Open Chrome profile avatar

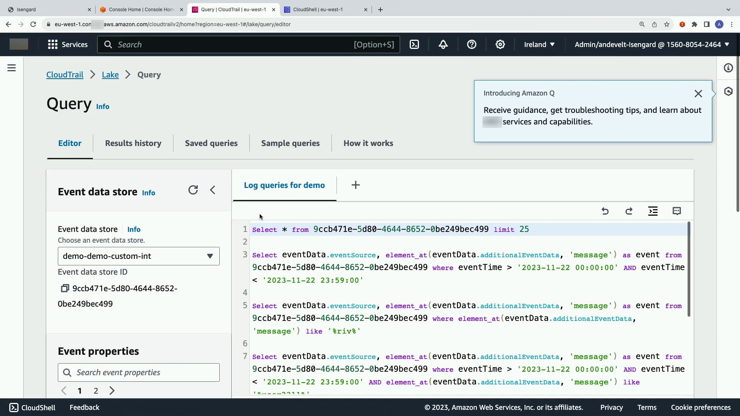pyautogui.click(x=719, y=24)
